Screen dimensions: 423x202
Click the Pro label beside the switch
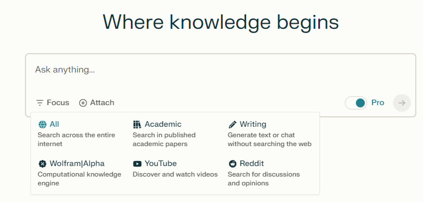click(x=378, y=102)
